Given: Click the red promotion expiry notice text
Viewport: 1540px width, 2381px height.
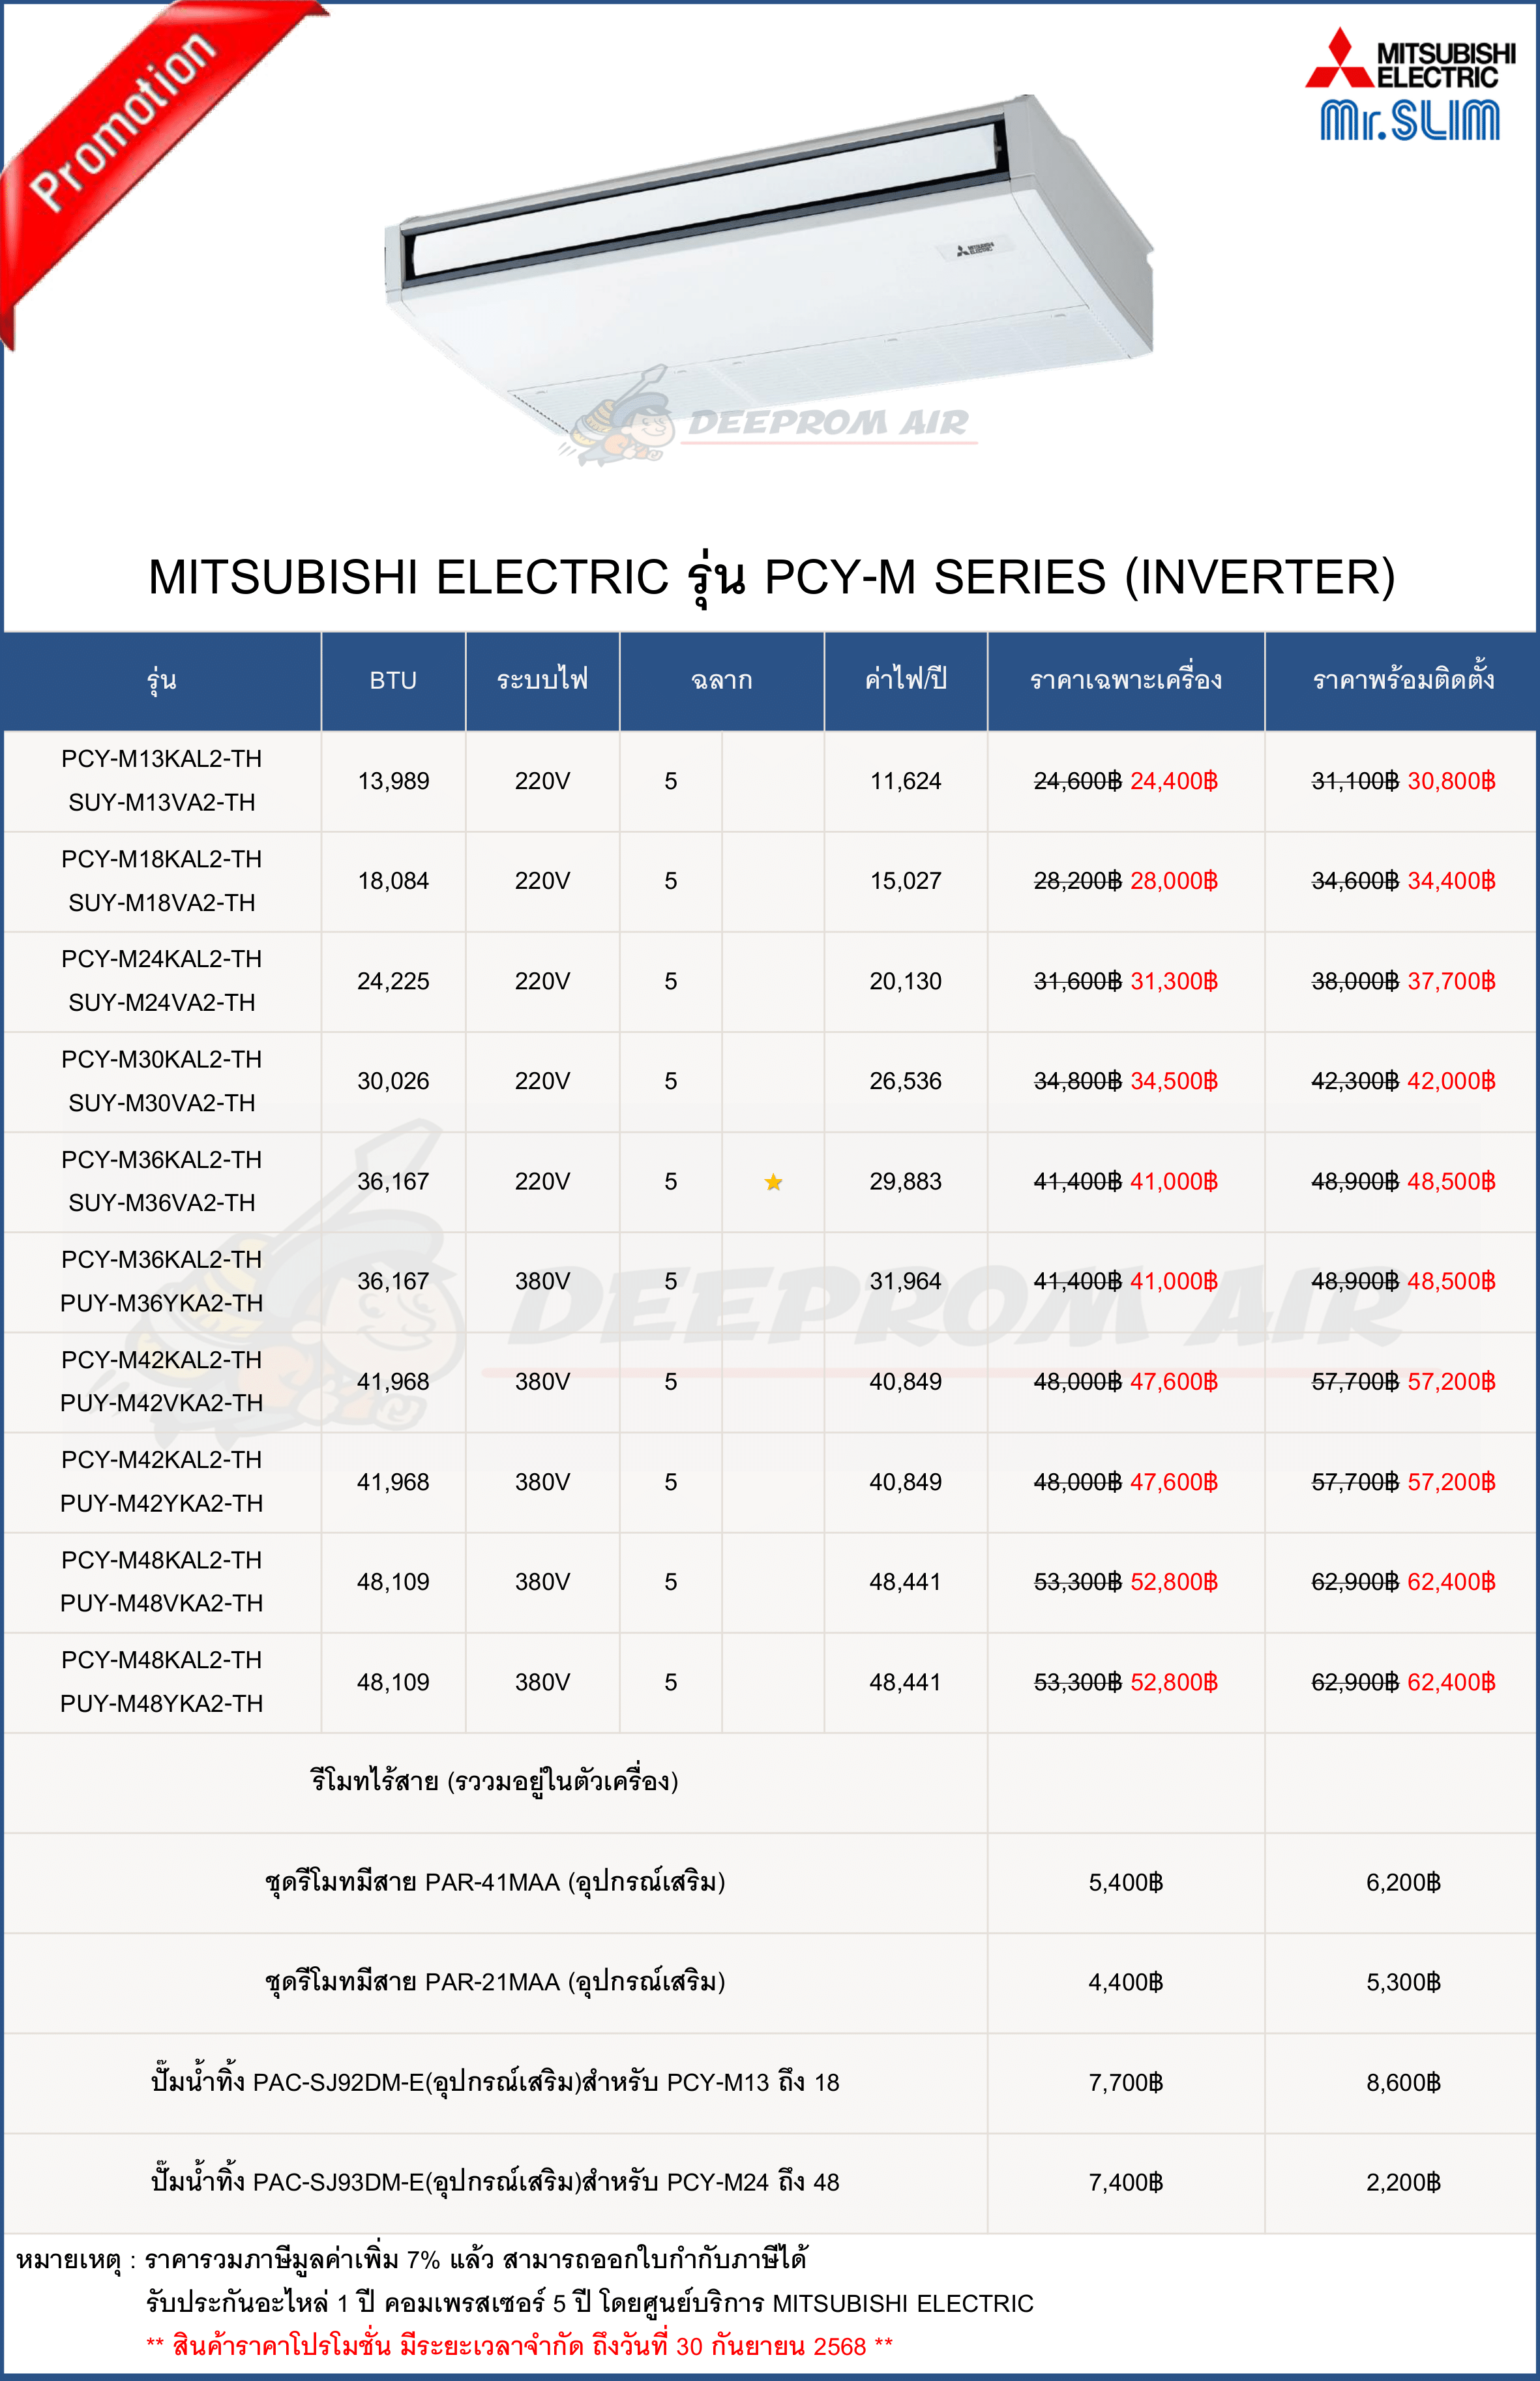Looking at the screenshot, I should 520,2346.
